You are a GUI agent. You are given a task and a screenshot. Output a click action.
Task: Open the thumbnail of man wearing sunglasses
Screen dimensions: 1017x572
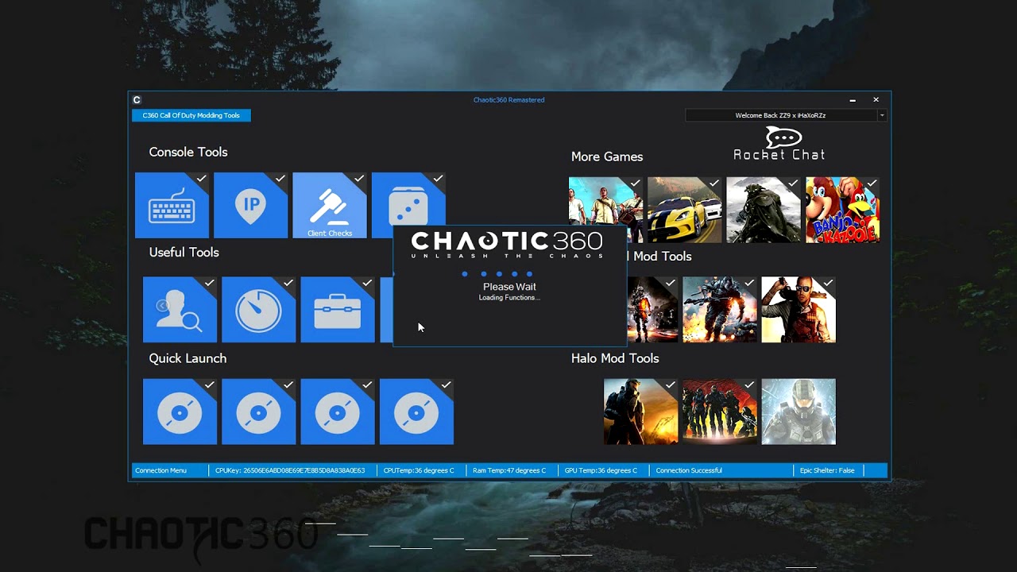(799, 310)
